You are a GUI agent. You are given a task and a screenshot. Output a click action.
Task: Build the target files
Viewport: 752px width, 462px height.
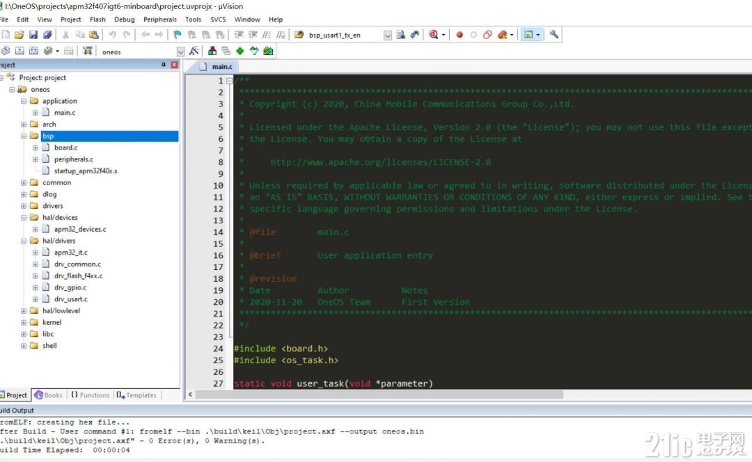[19, 51]
